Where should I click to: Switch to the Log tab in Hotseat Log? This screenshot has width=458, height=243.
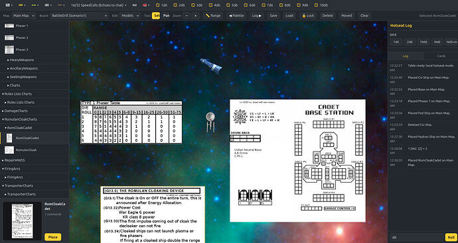(x=405, y=56)
